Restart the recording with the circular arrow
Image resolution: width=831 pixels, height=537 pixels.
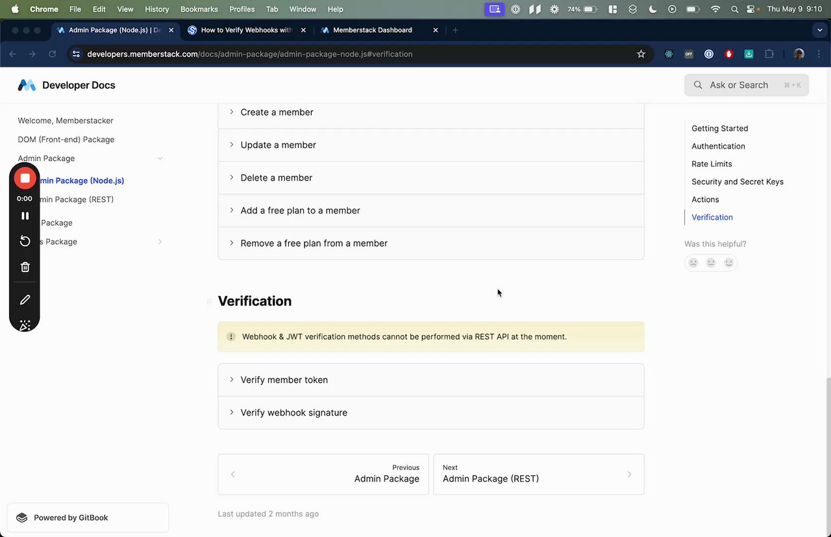[25, 241]
